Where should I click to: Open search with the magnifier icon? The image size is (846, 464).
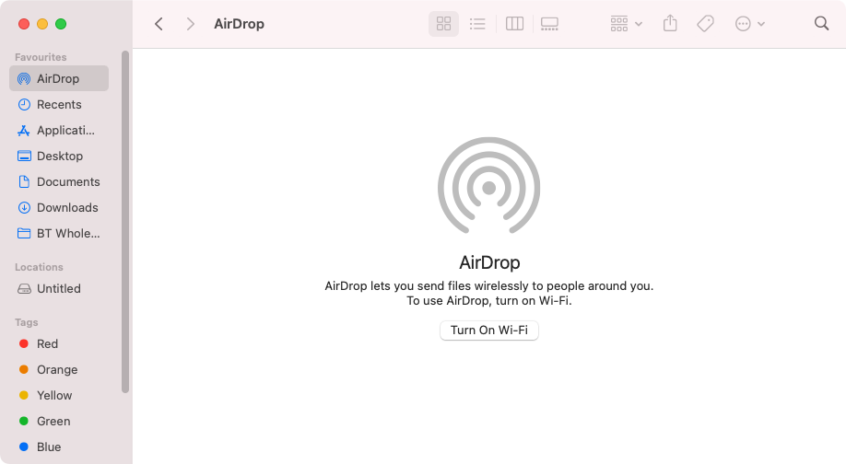tap(822, 23)
